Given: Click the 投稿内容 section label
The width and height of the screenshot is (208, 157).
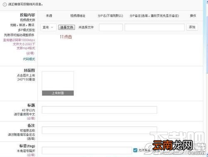Looking at the screenshot, I should point(27,15).
